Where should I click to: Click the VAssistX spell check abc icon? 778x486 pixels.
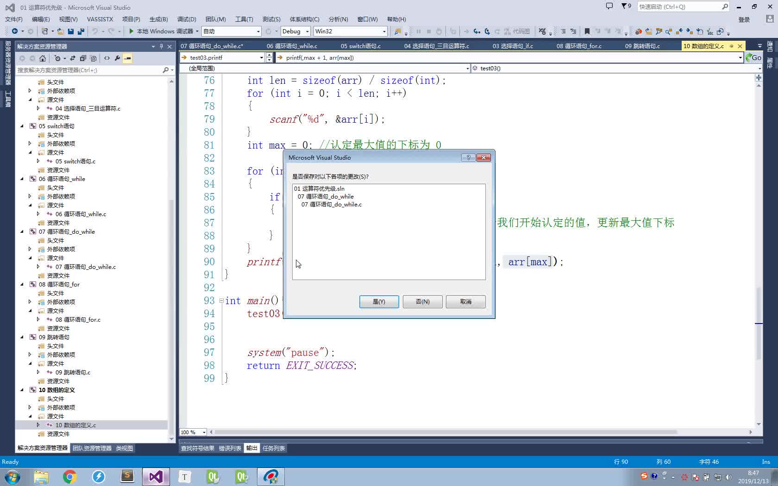710,31
